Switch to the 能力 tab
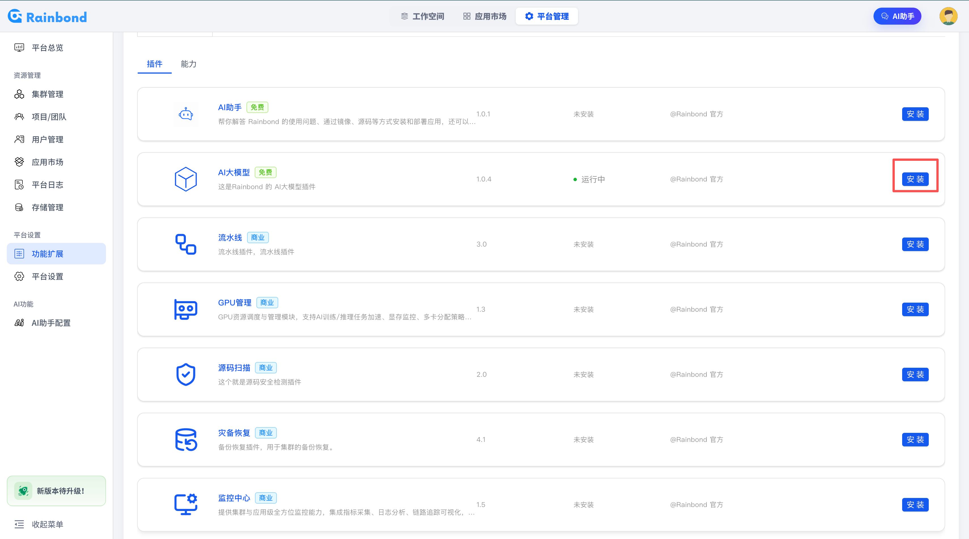Image resolution: width=969 pixels, height=539 pixels. [x=188, y=64]
